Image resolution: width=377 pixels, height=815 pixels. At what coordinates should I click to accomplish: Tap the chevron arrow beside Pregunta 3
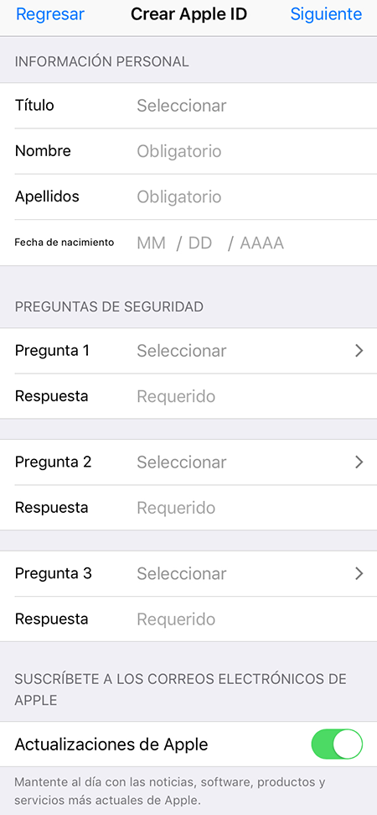pos(359,573)
